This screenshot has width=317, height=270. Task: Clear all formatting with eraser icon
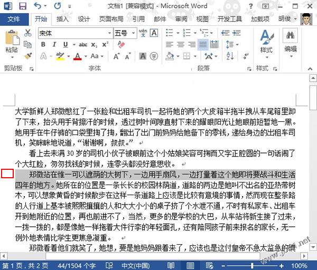pos(122,44)
